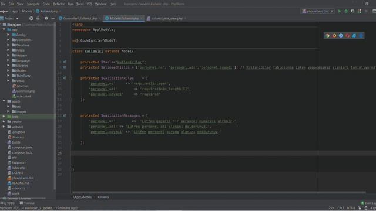Select the tests folder in project tree
The height and width of the screenshot is (211, 376).
(15, 117)
